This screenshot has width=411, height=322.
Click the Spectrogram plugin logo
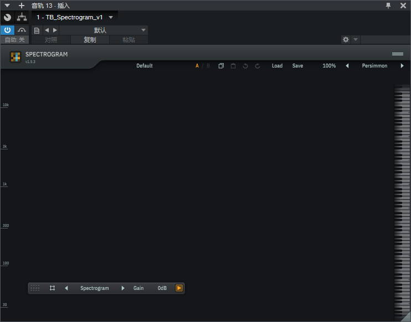pyautogui.click(x=15, y=57)
